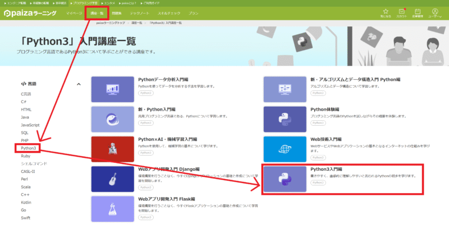The width and height of the screenshot is (449, 228).
Task: Open Webアプリ開発入門 Django編 guitar thumbnail
Action: [x=113, y=179]
